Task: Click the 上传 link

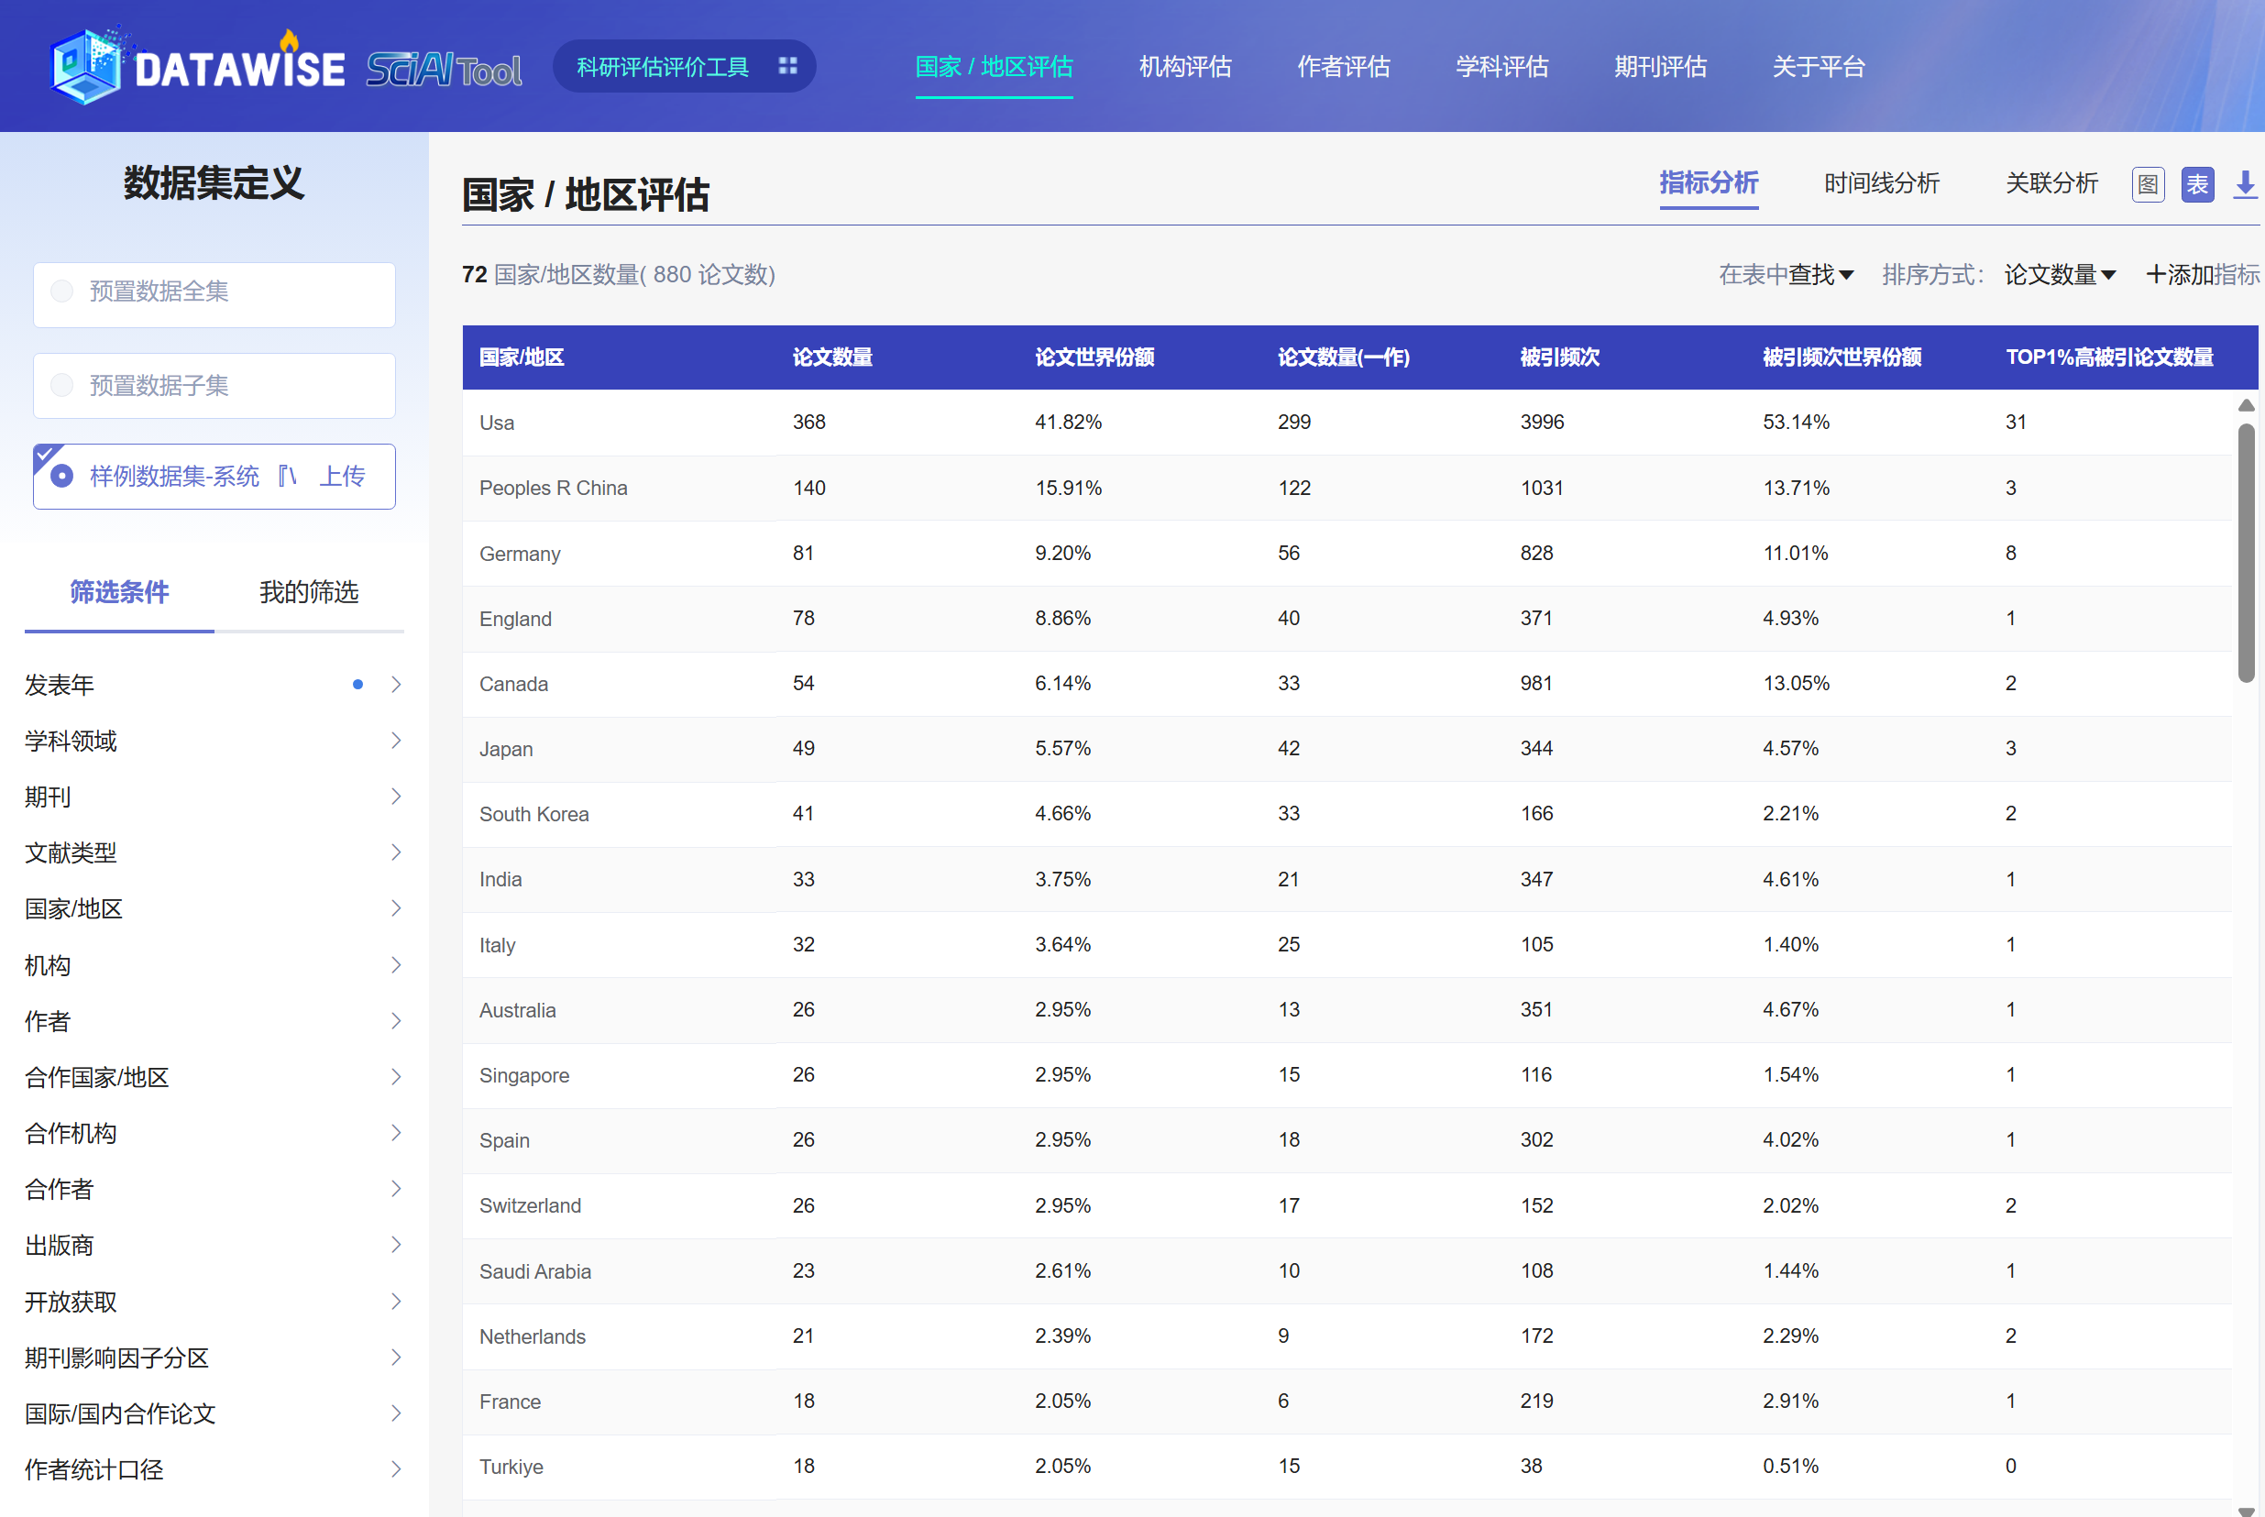Action: click(x=342, y=476)
